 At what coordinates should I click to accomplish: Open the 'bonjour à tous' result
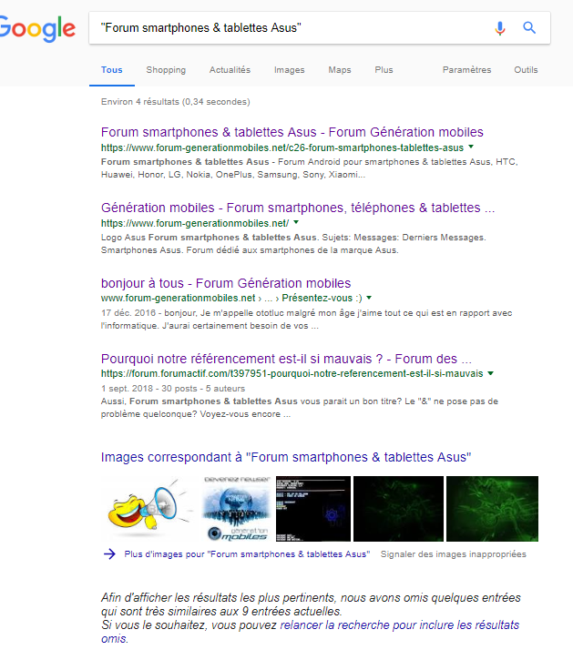[x=226, y=283]
